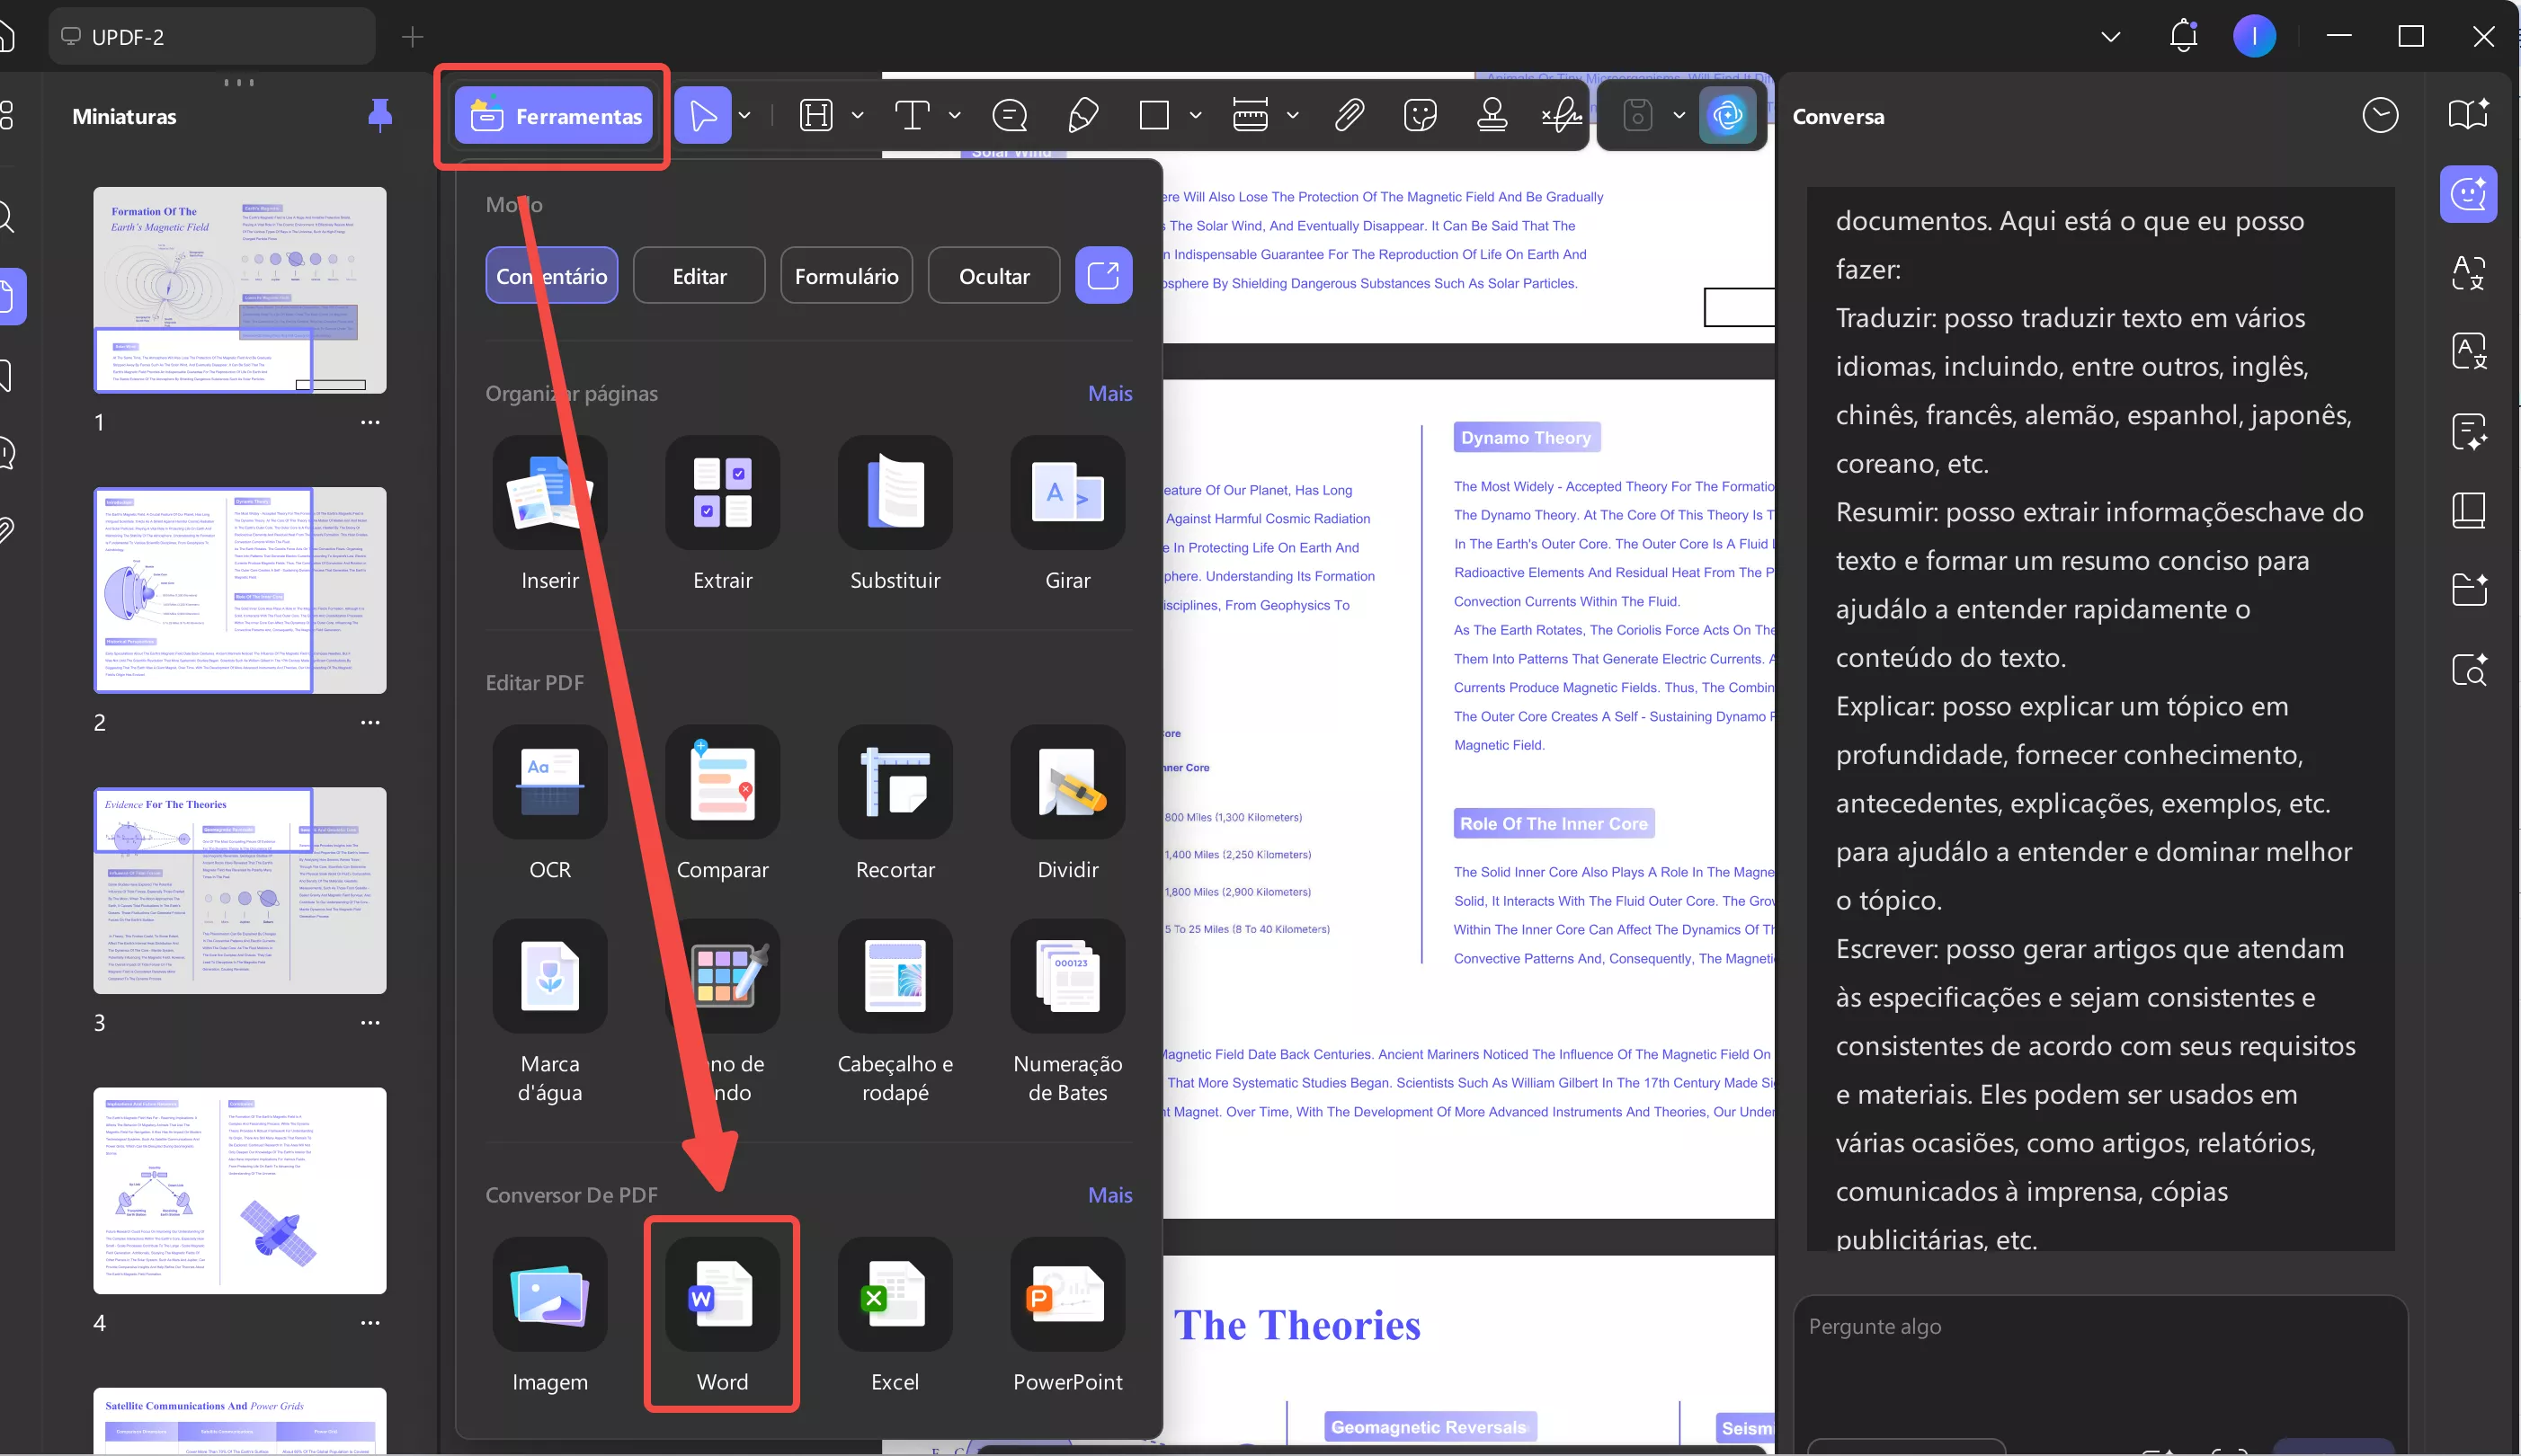Viewport: 2521px width, 1456px height.
Task: Select the Word converter icon
Action: click(722, 1294)
